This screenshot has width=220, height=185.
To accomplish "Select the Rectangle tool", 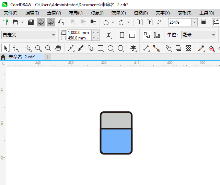I will point(101,48).
